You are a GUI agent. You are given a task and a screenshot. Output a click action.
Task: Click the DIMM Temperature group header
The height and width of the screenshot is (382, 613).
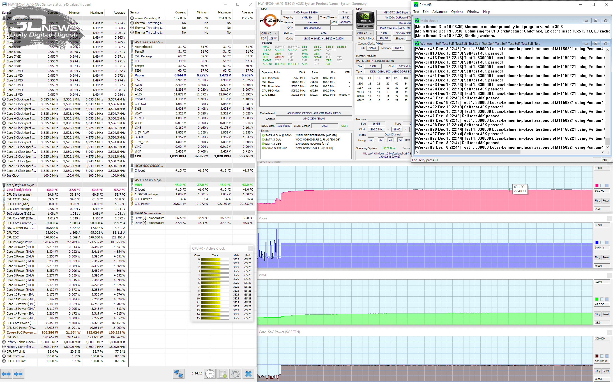coord(192,213)
